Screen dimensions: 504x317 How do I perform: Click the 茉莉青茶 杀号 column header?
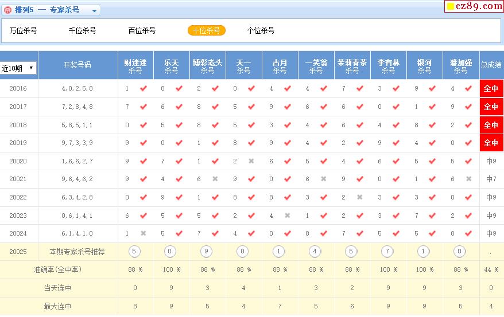pyautogui.click(x=352, y=66)
